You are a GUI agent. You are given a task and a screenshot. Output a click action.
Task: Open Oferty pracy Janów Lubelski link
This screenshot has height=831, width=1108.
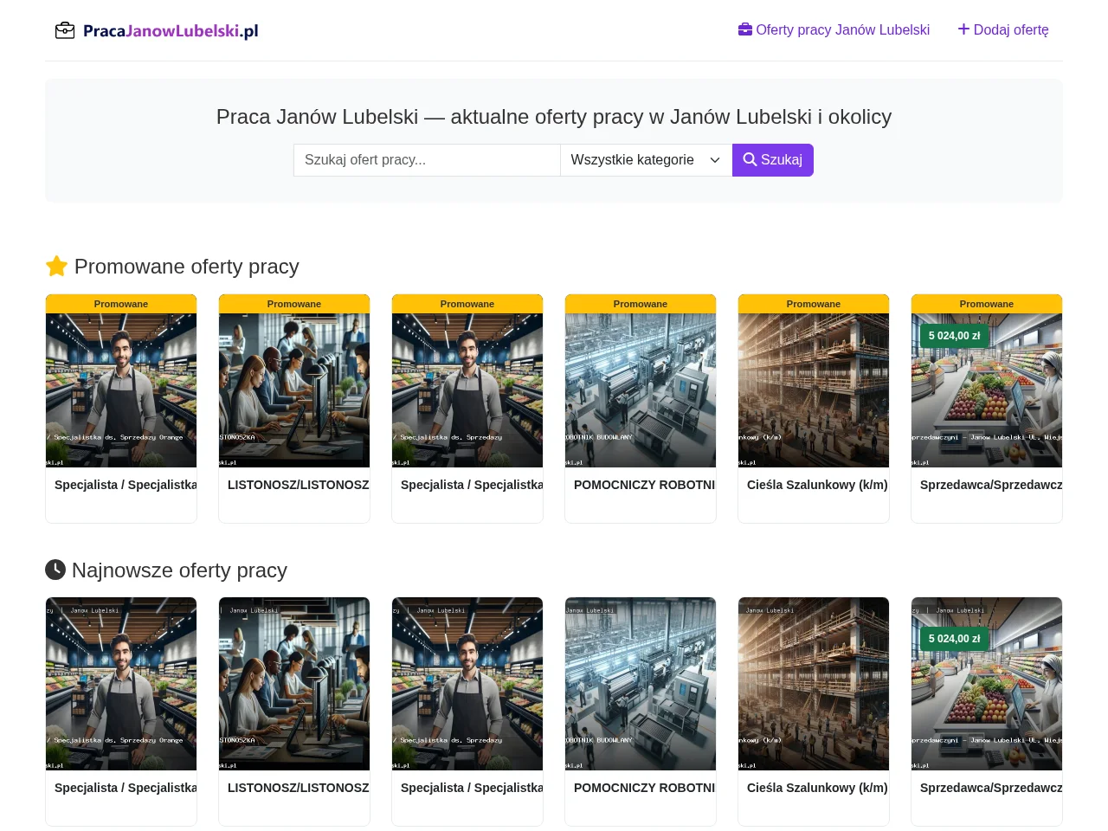pyautogui.click(x=834, y=29)
